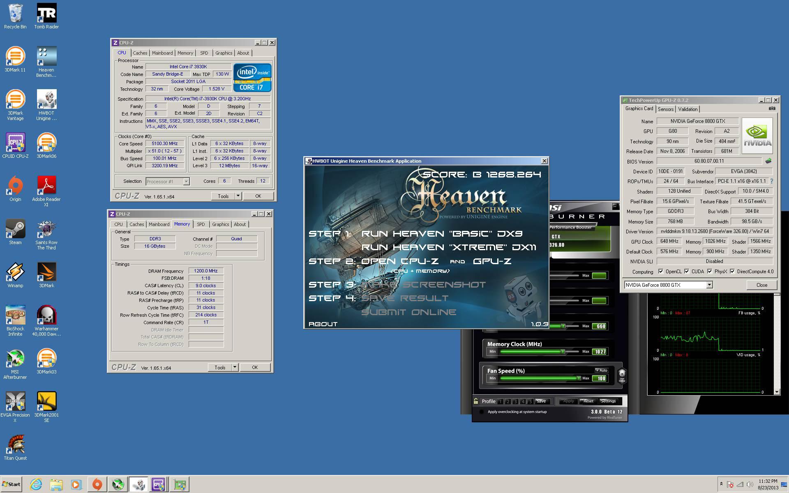Open the Tomb Raider desktop shortcut
The image size is (789, 493).
[x=46, y=16]
